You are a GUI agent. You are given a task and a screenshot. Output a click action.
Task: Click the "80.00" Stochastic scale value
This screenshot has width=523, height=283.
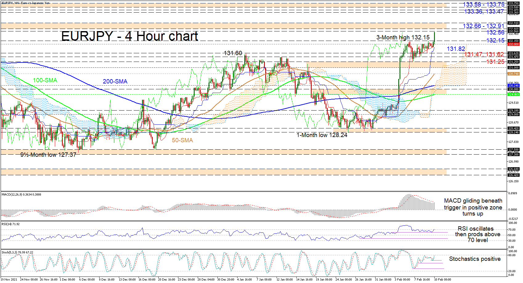pos(512,255)
